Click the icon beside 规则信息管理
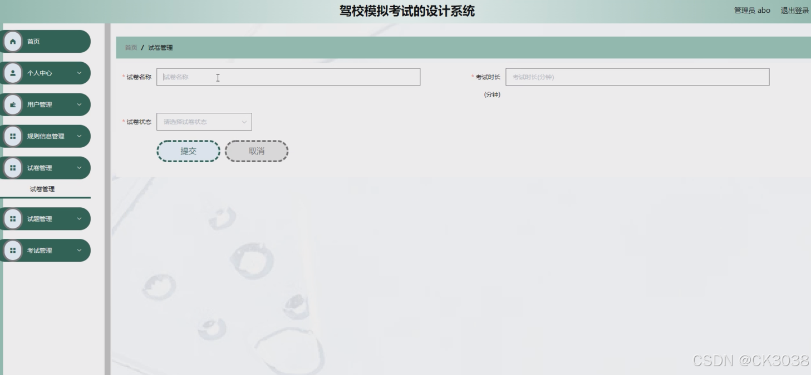Screen dimensions: 811x375 pyautogui.click(x=13, y=136)
